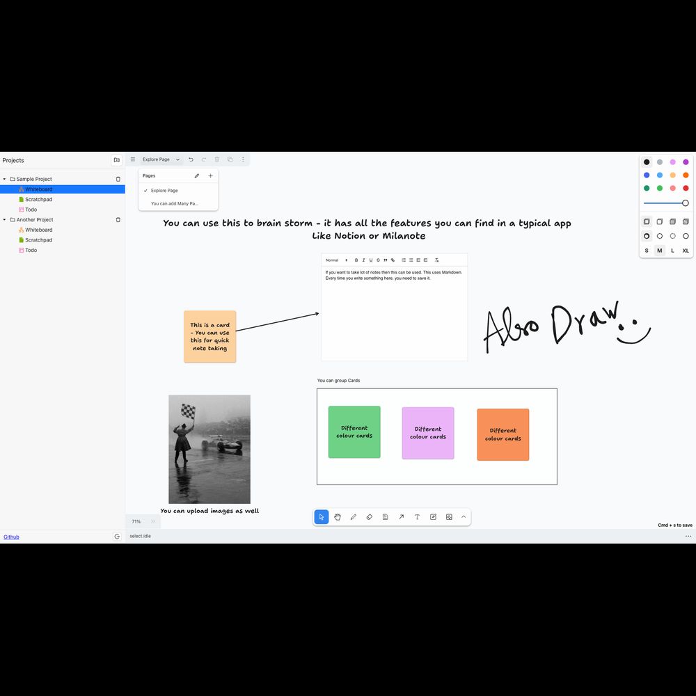Viewport: 696px width, 696px height.
Task: Click the undo arrow in top toolbar
Action: click(x=191, y=159)
